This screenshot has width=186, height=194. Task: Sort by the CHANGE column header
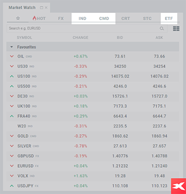coord(80,38)
